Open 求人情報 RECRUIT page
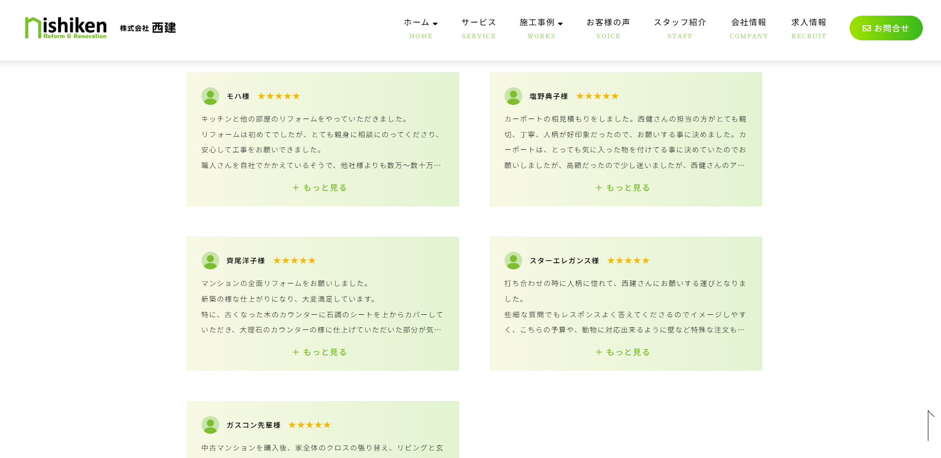 point(809,28)
